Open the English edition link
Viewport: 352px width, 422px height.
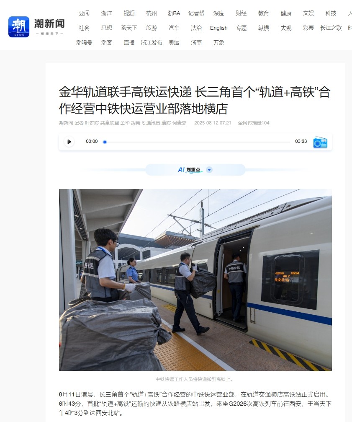coord(219,28)
